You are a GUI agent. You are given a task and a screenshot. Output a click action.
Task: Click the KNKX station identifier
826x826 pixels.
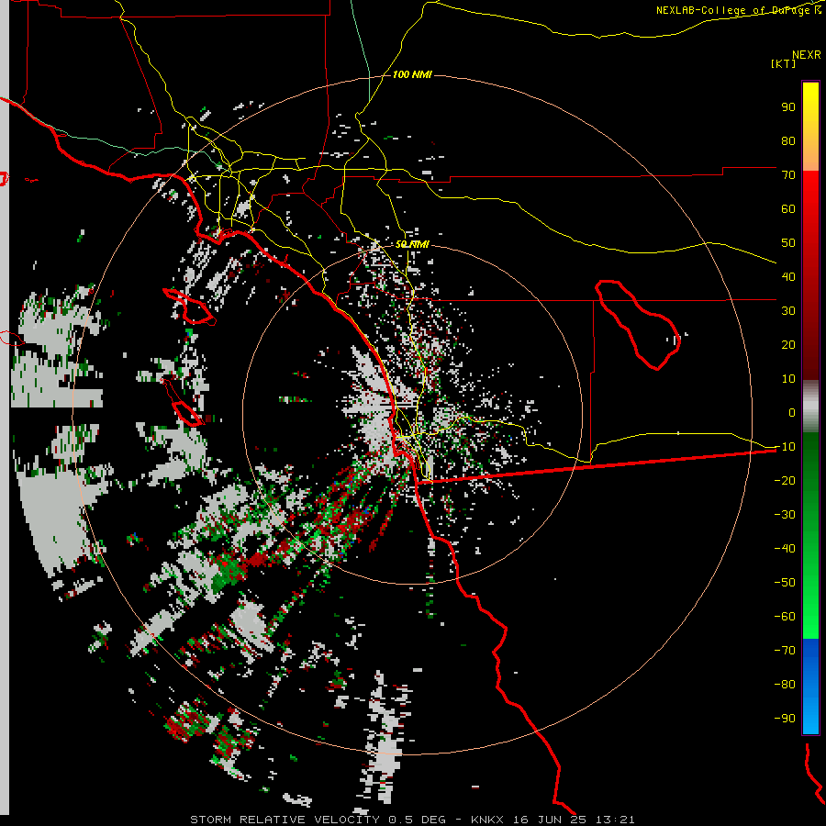pos(487,820)
